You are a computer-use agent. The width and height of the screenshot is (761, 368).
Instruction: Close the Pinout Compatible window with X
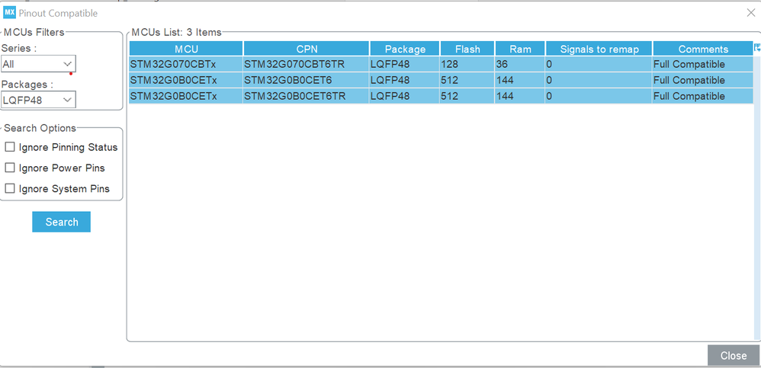[750, 13]
